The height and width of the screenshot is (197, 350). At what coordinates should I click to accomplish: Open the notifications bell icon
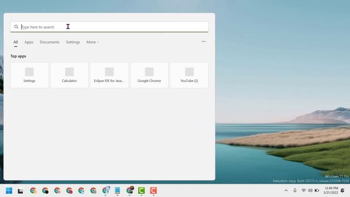pos(343,190)
